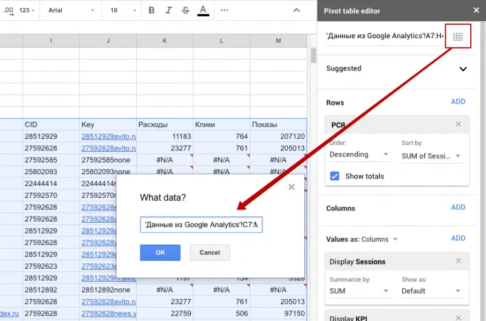The width and height of the screenshot is (486, 321).
Task: Select column L header
Action: coord(221,41)
